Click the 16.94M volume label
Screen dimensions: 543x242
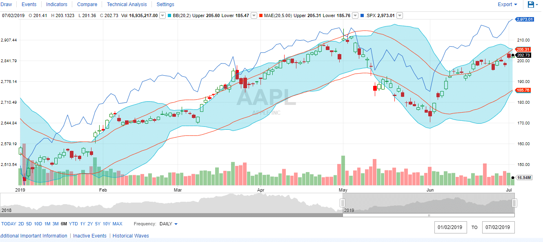coord(524,178)
